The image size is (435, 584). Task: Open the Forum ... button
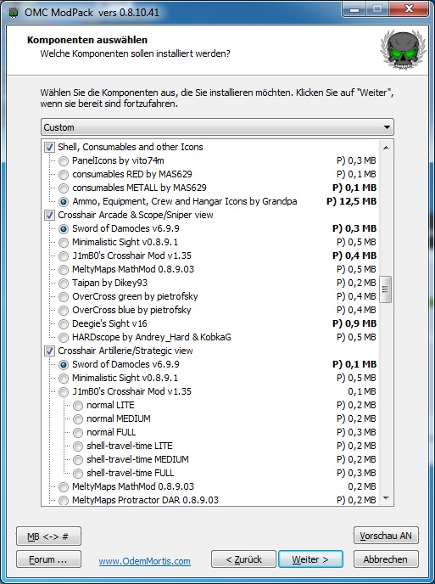click(48, 559)
